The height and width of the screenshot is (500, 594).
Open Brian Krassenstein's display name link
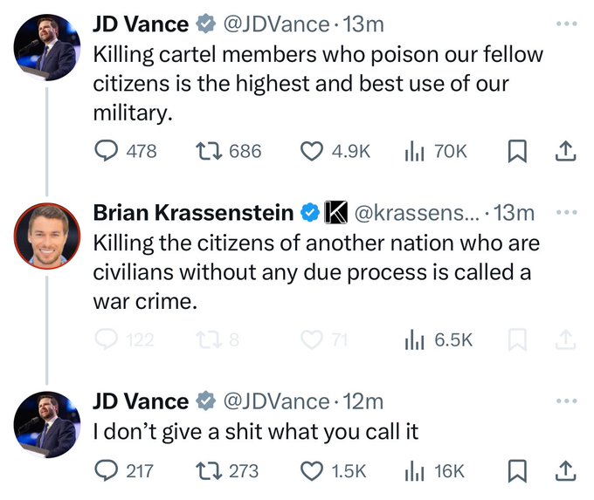click(x=192, y=212)
